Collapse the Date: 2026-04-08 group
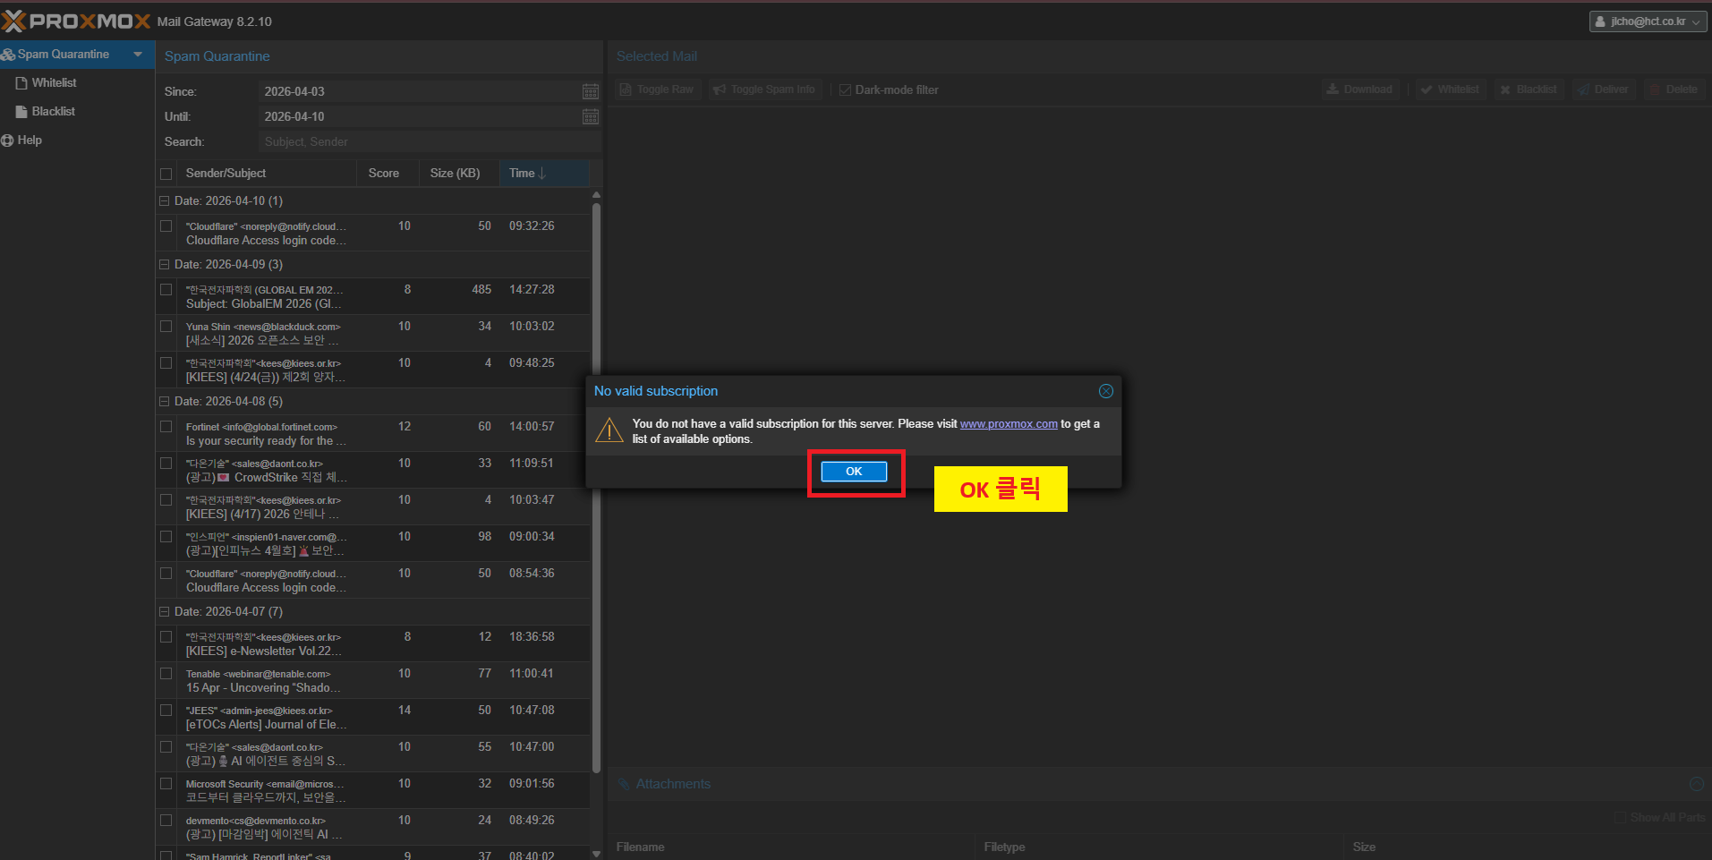Image resolution: width=1712 pixels, height=860 pixels. coord(164,402)
